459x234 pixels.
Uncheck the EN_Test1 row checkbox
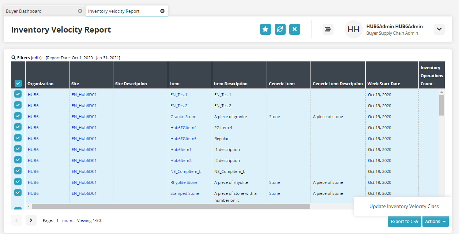(x=18, y=94)
